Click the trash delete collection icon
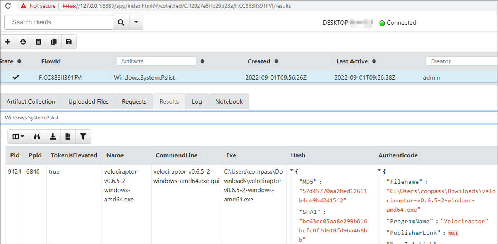This screenshot has width=498, height=244. 39,42
